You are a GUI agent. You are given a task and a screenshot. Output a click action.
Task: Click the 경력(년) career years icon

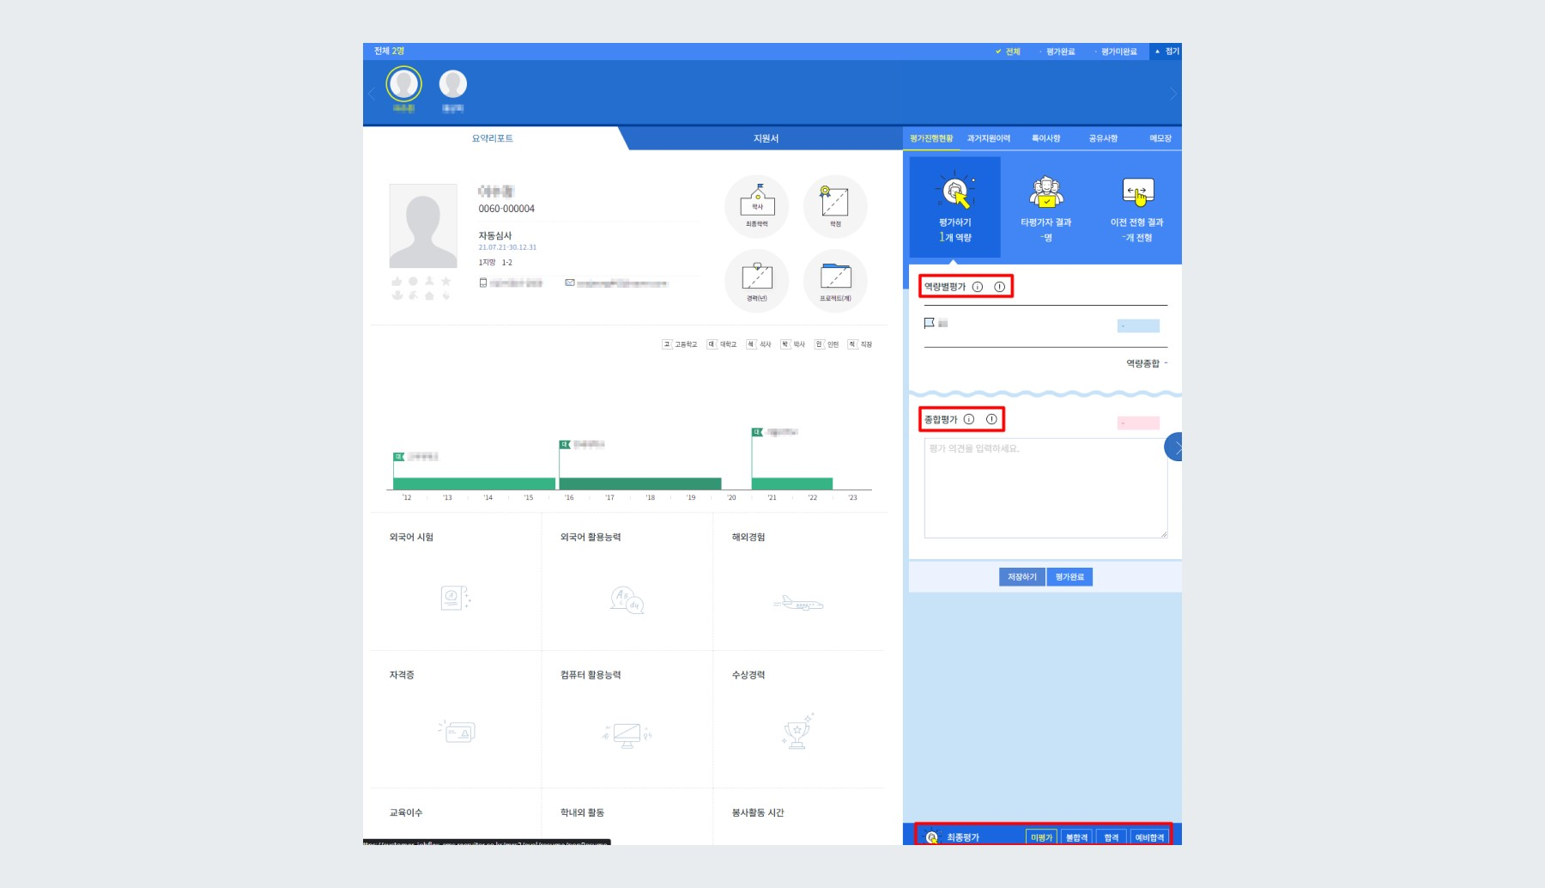pyautogui.click(x=755, y=280)
